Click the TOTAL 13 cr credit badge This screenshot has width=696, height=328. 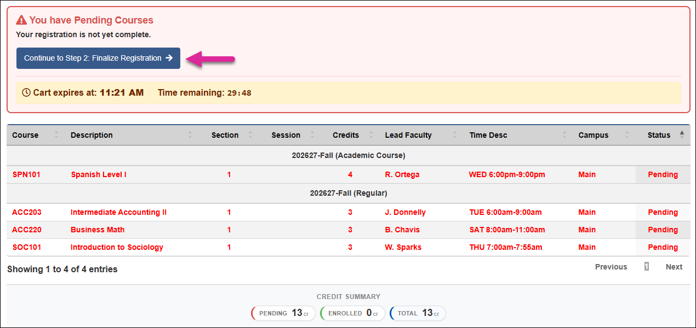pos(418,313)
